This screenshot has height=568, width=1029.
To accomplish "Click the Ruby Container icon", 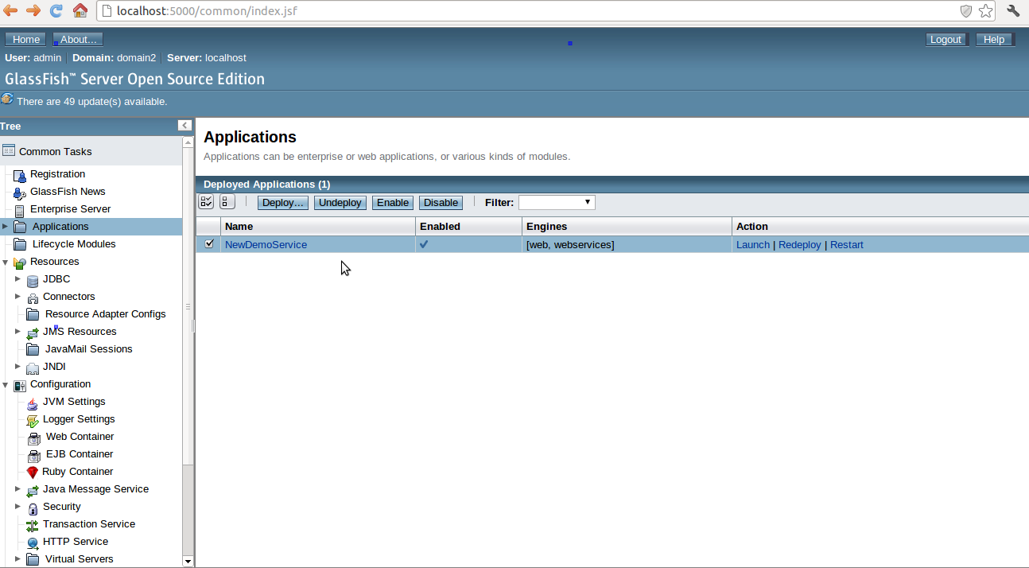I will click(32, 471).
